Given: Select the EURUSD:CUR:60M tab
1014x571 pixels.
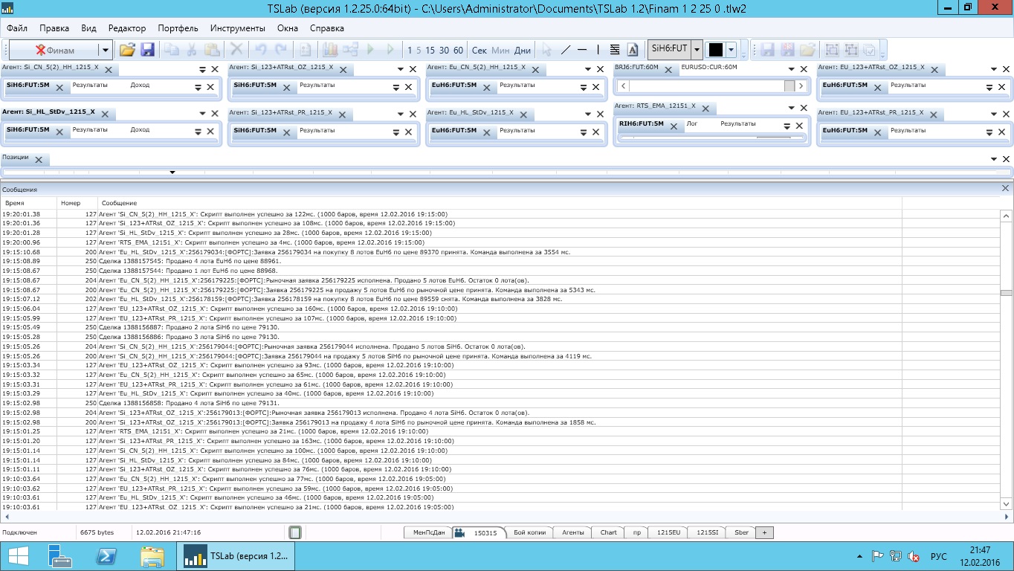Looking at the screenshot, I should coord(708,67).
